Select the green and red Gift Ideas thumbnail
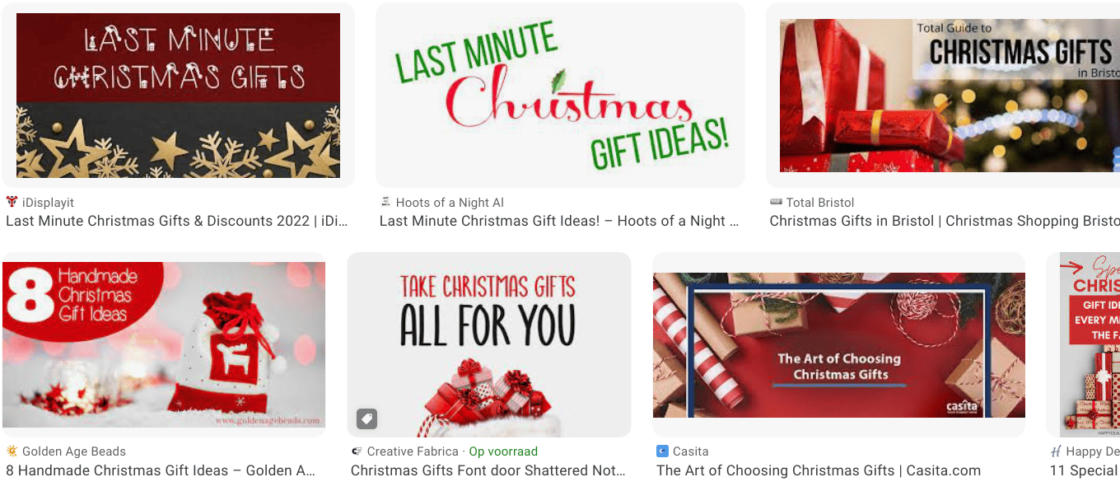 tap(560, 96)
